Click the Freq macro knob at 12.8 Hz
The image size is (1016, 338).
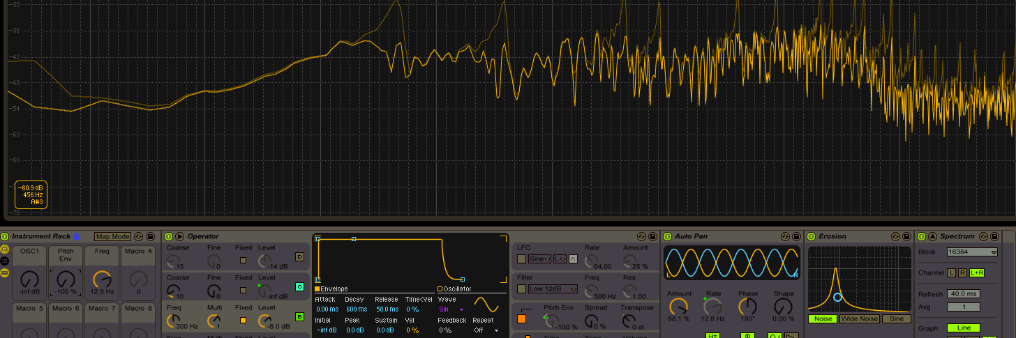pos(102,280)
